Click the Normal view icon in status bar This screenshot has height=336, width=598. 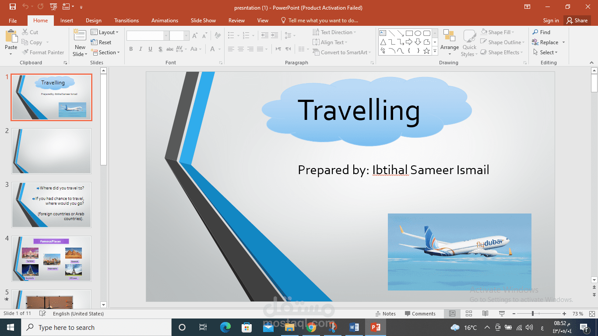452,314
